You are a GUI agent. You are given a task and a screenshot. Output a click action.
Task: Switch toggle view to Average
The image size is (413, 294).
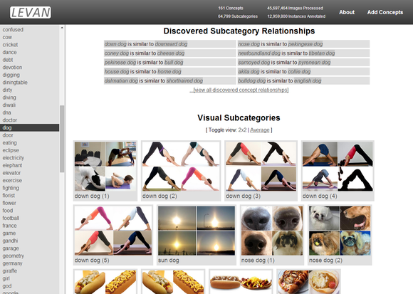click(260, 130)
